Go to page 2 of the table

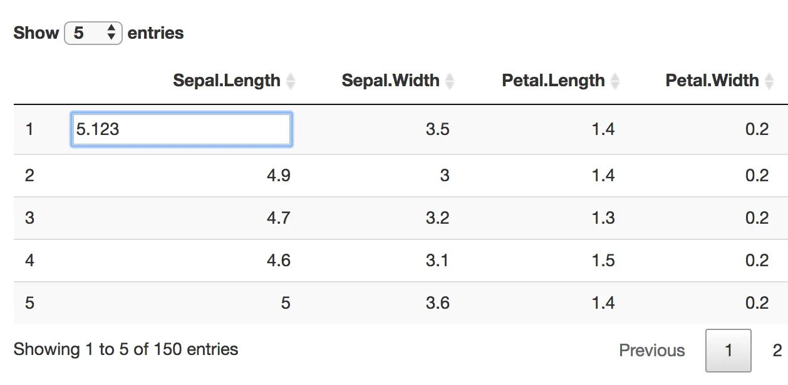tap(777, 351)
